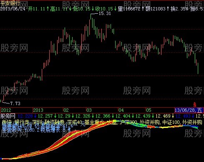Click indicator value 12.439
This screenshot has width=204, height=162.
point(143,116)
